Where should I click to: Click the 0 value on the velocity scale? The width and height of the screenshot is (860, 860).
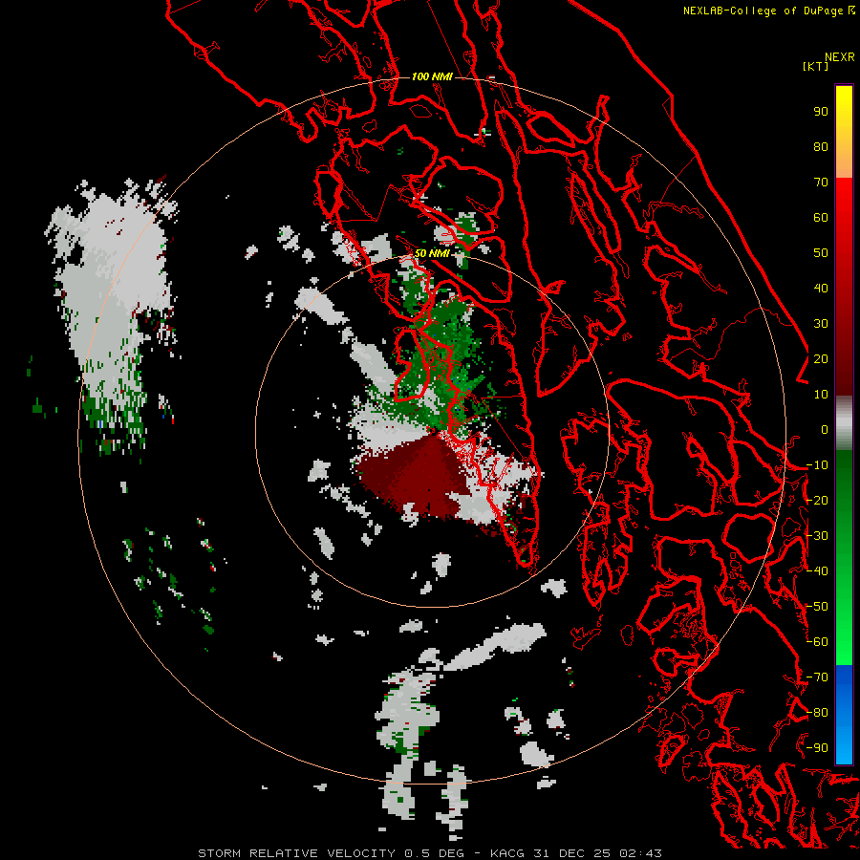(x=825, y=429)
